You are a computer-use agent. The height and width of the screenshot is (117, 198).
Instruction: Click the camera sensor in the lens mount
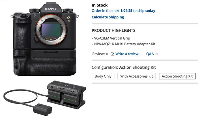point(51,30)
